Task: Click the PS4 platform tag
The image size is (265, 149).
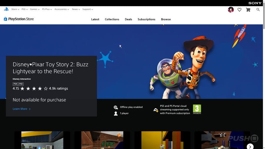Action: pyautogui.click(x=15, y=84)
